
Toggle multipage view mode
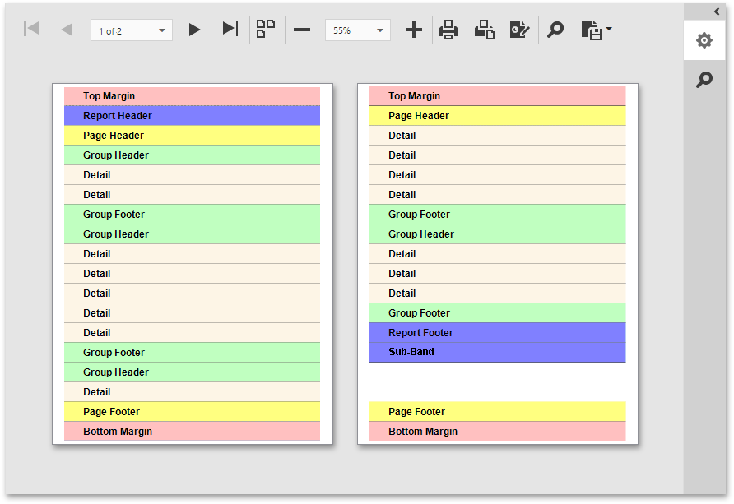[x=265, y=30]
